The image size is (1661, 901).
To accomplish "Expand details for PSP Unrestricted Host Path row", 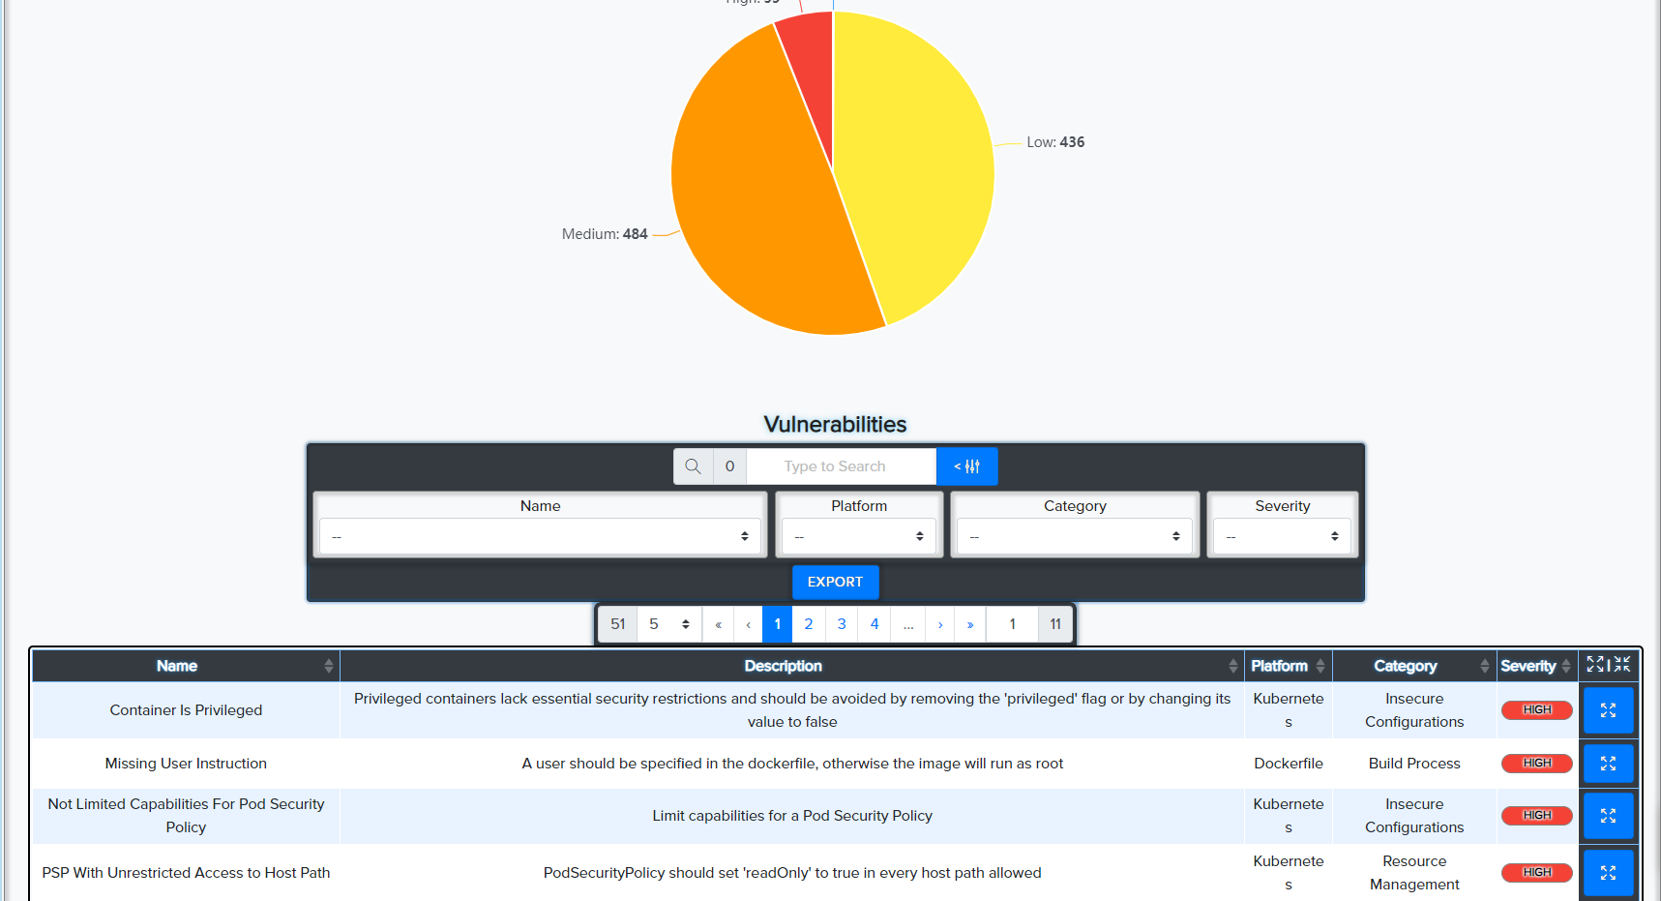I will (x=1608, y=873).
